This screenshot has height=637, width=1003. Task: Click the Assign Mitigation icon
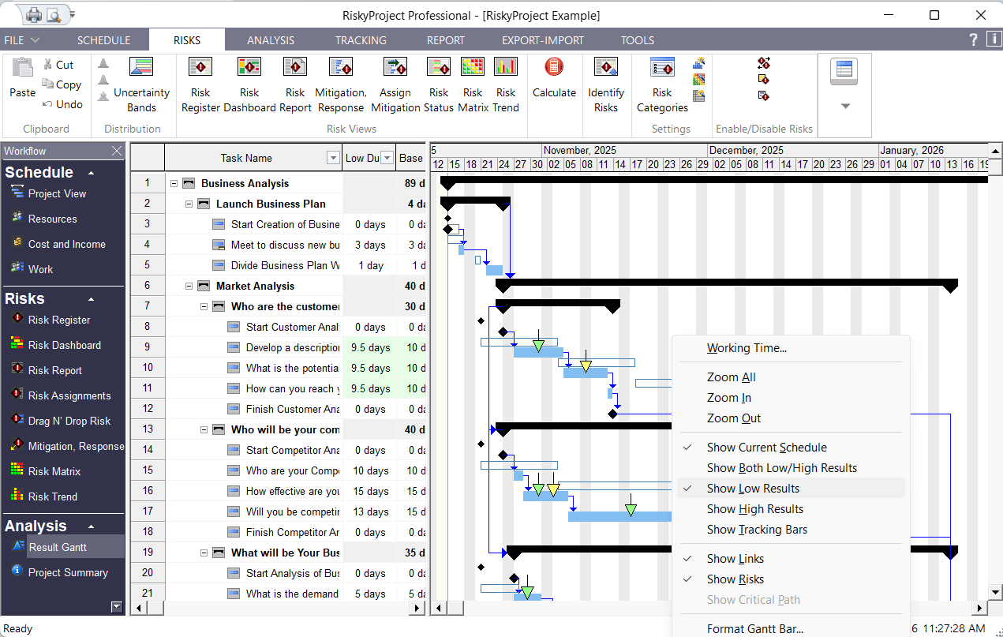tap(395, 82)
